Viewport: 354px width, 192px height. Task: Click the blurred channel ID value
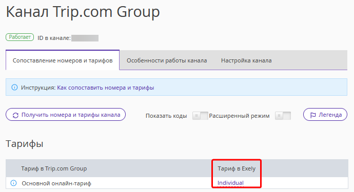pos(85,38)
